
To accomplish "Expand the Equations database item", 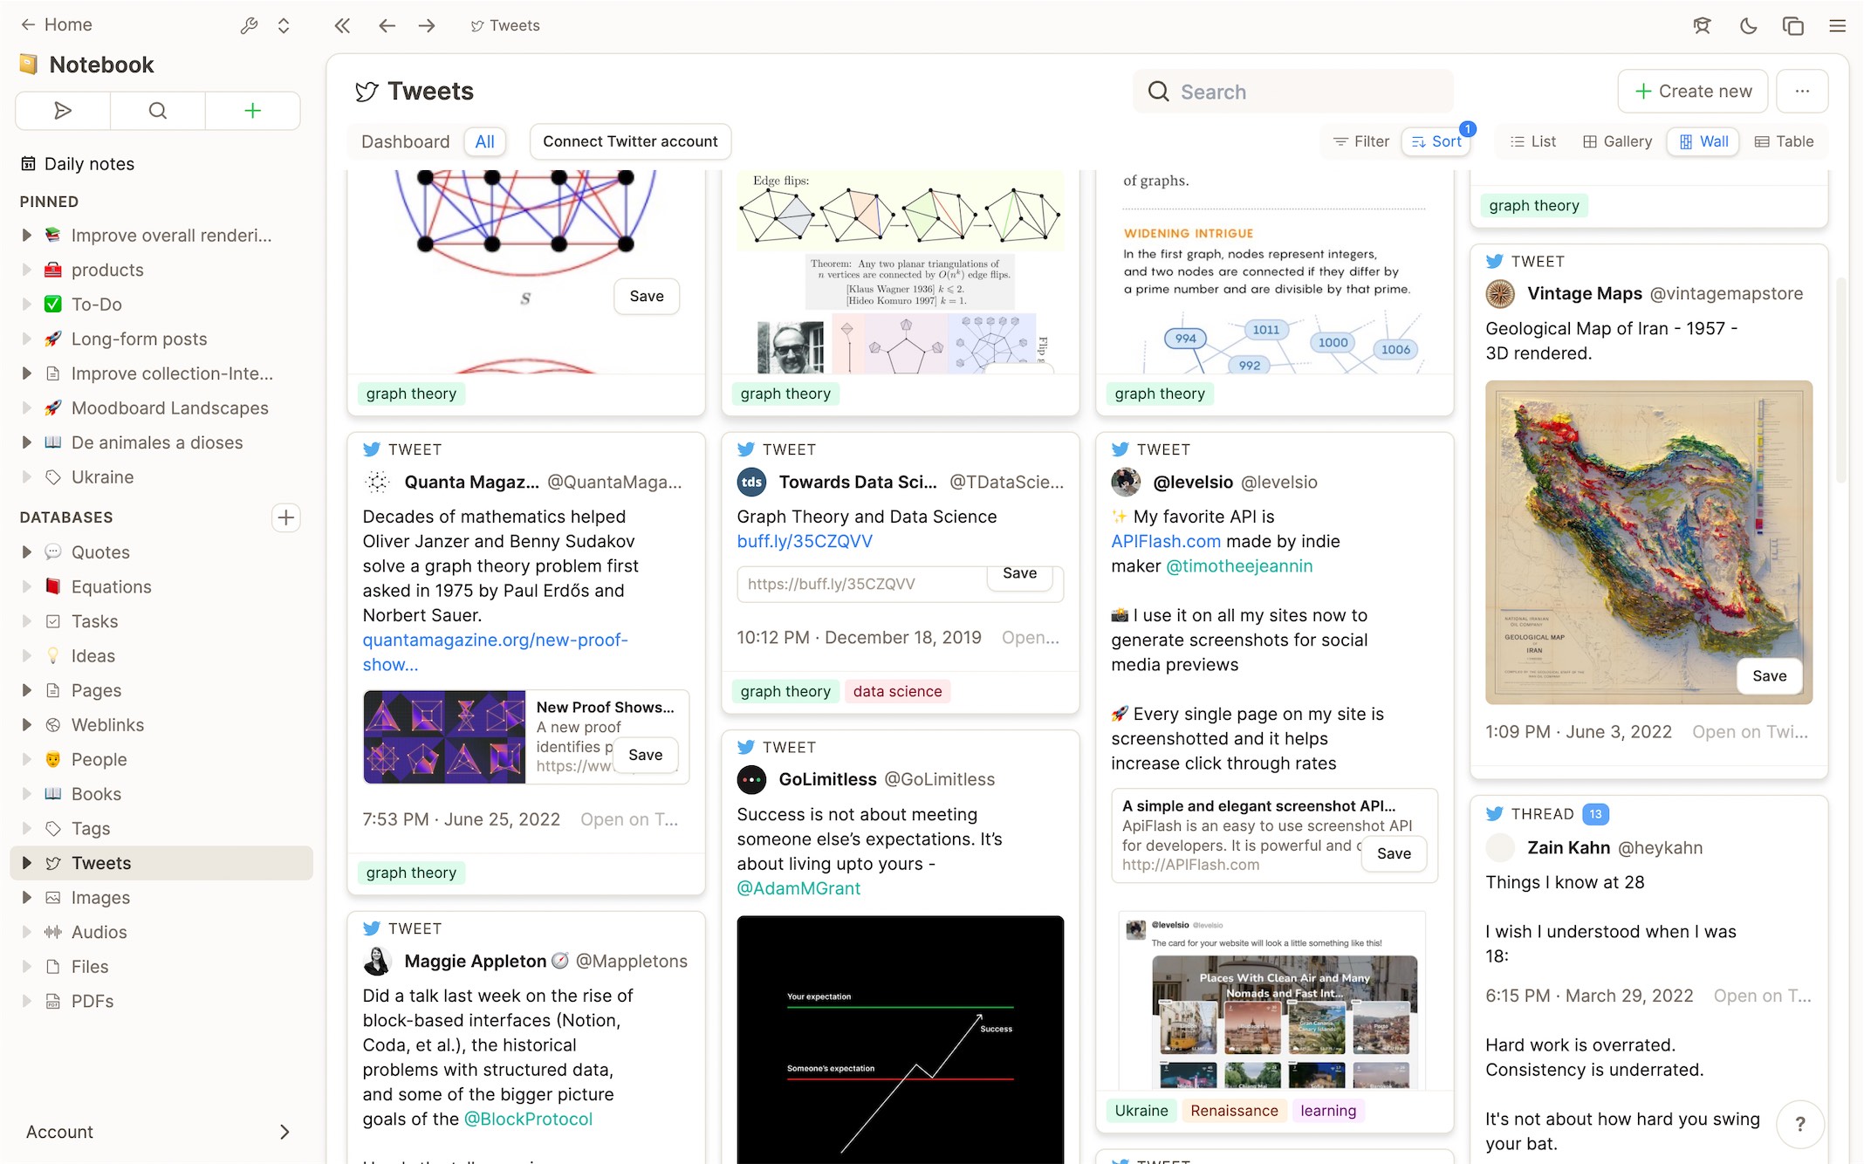I will click(x=24, y=587).
